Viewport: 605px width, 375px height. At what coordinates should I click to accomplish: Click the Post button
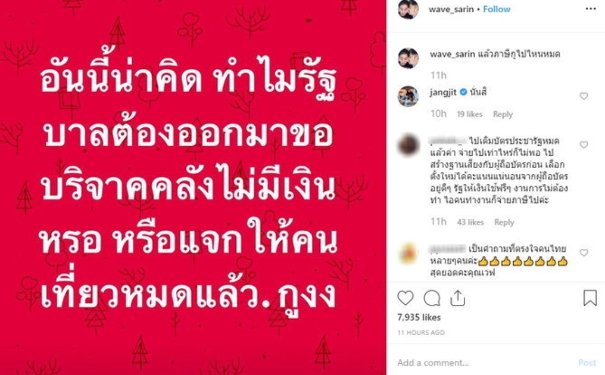[x=587, y=363]
